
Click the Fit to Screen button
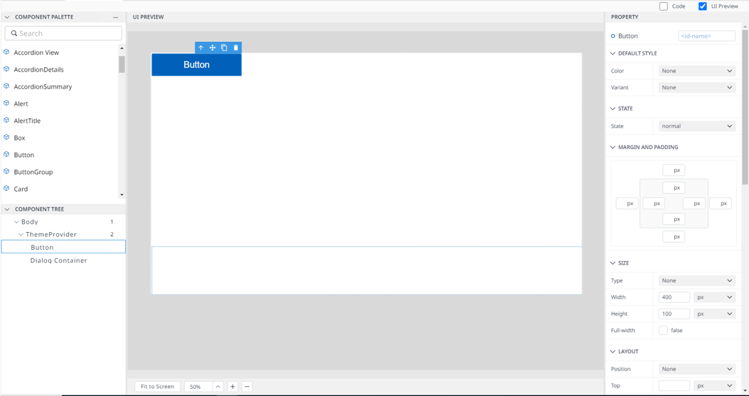(x=157, y=387)
